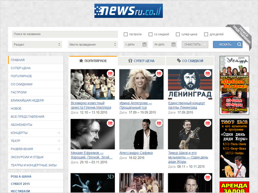258x193 pixels.
Task: Open the 'Алессандро Сафина' title link
Action: pos(136,153)
